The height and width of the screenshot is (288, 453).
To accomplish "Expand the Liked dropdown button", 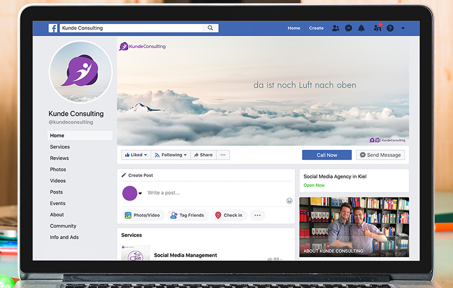I will (x=136, y=155).
